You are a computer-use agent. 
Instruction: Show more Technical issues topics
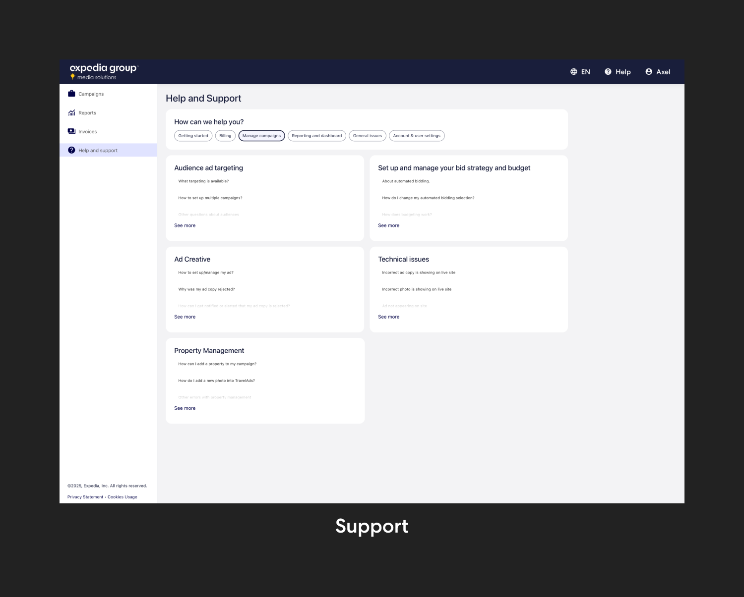click(x=388, y=317)
